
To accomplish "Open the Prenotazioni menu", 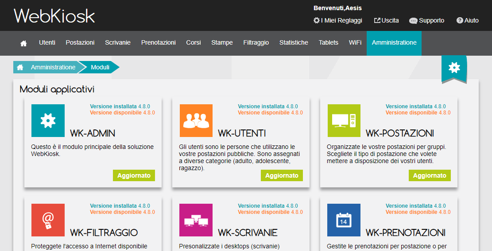I will [159, 42].
